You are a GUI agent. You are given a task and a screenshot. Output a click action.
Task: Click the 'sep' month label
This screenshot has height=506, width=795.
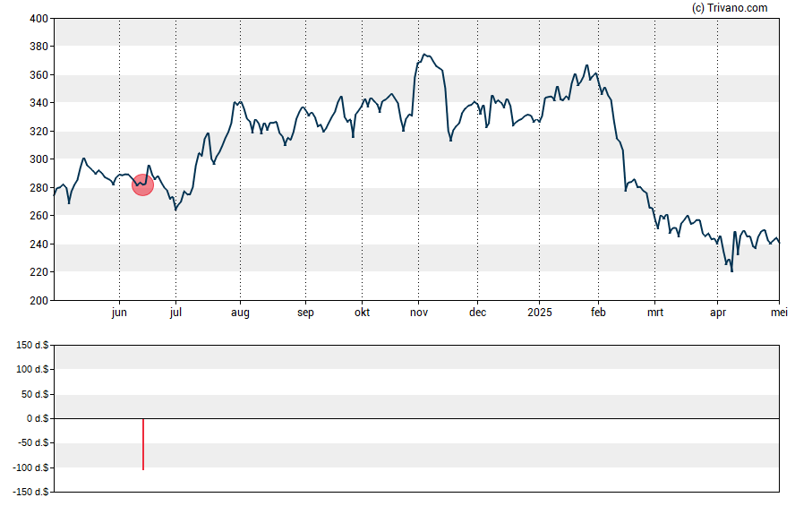(x=305, y=313)
